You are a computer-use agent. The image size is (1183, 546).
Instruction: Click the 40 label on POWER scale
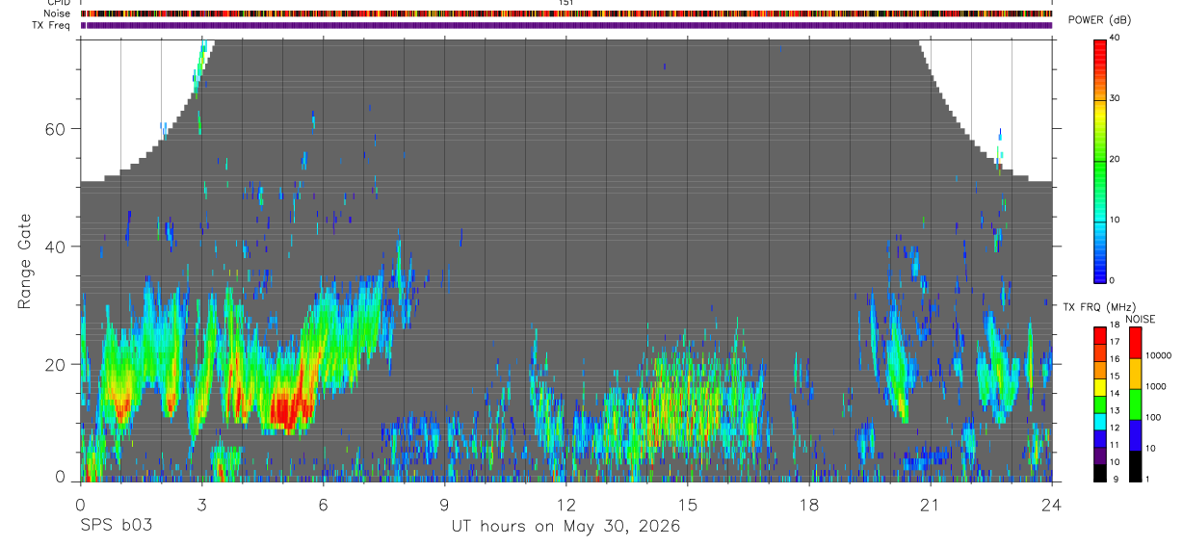pyautogui.click(x=1115, y=38)
